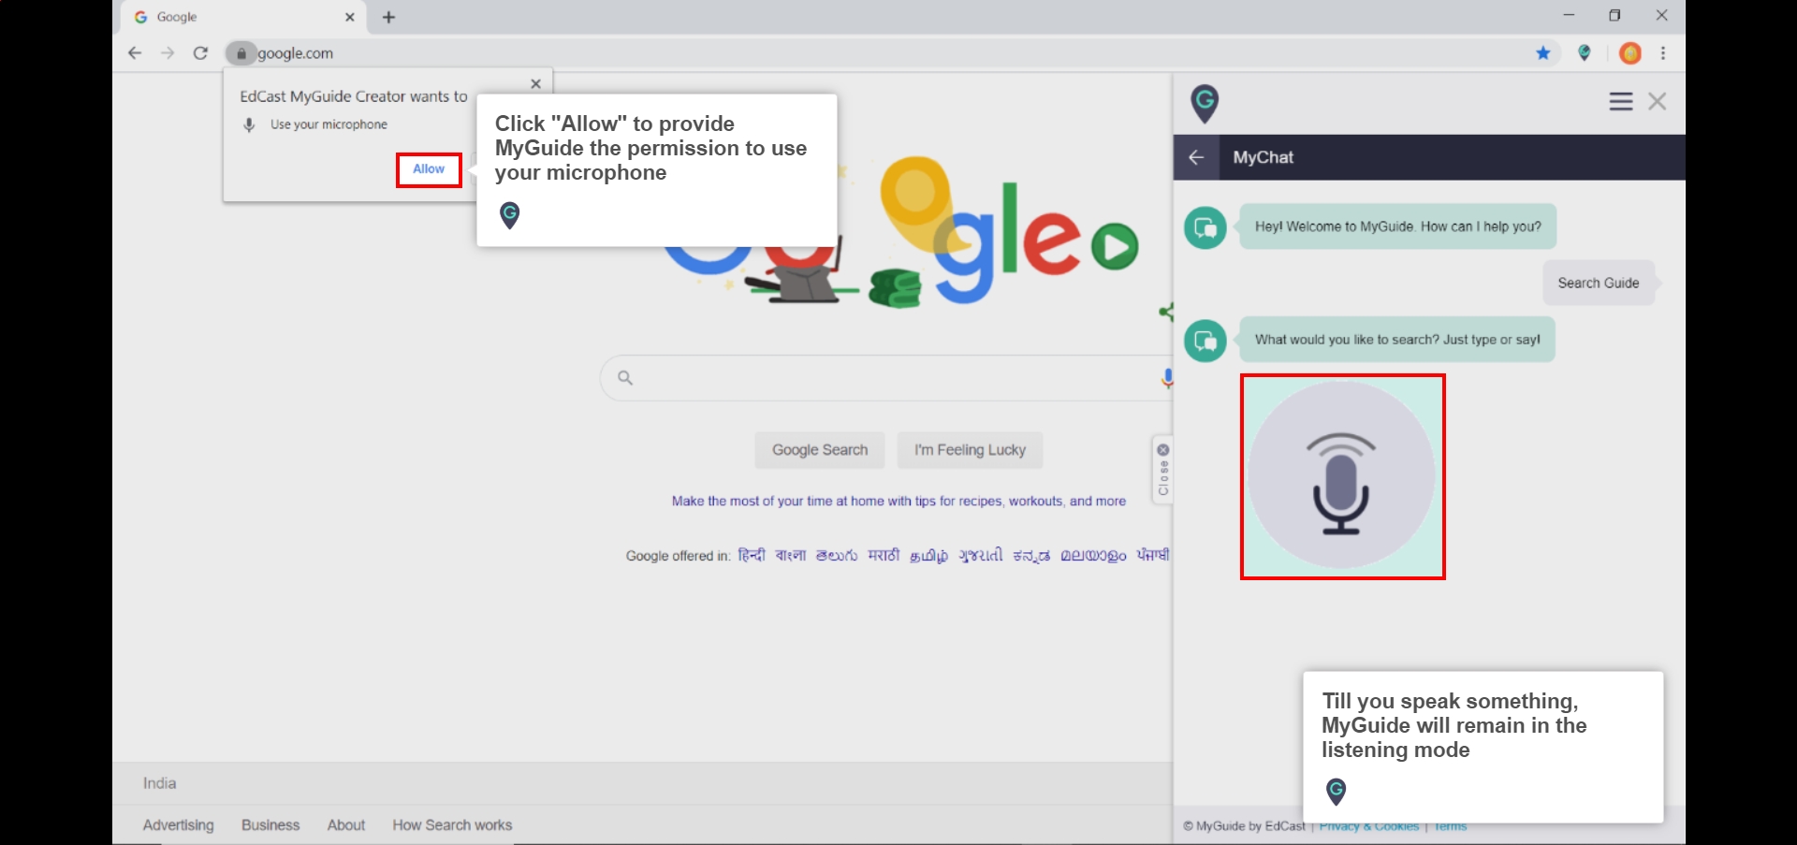Image resolution: width=1797 pixels, height=845 pixels.
Task: Switch Google to Hindi (हिन्दी)
Action: 752,556
